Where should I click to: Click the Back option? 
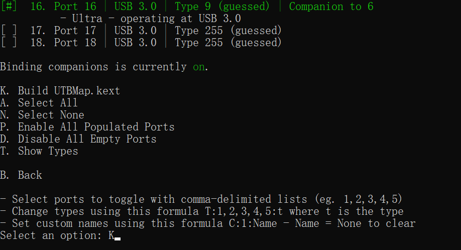(21, 175)
